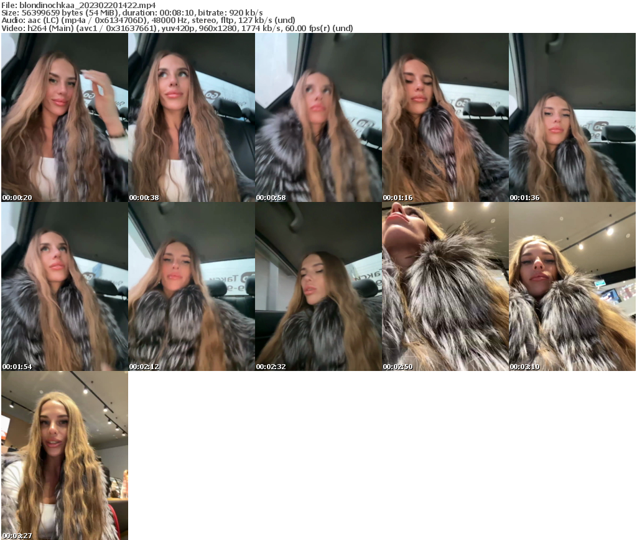Click the thumbnail marked 00:00:58

pyautogui.click(x=318, y=118)
